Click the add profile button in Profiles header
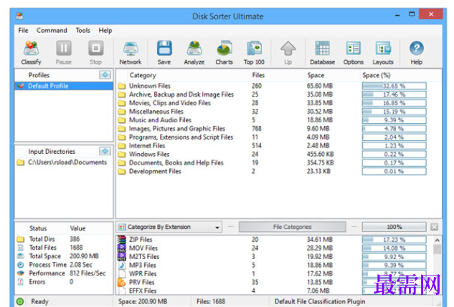 click(x=105, y=75)
